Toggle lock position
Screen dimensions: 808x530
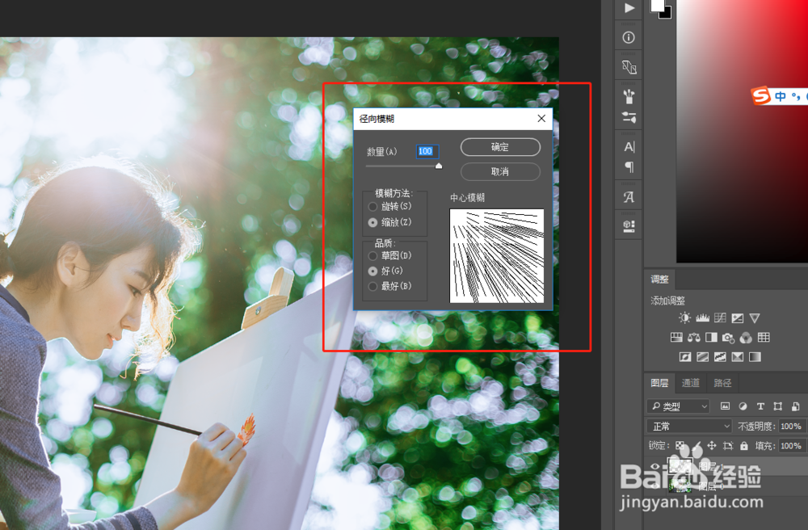[712, 445]
